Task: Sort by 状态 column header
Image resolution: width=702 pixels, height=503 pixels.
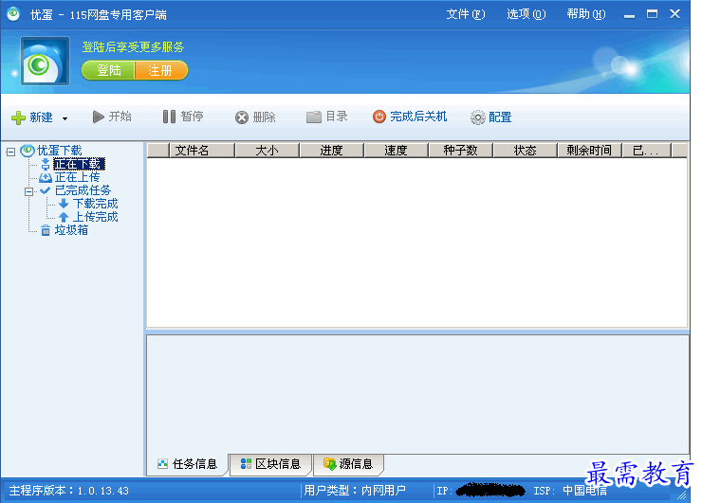Action: [525, 151]
